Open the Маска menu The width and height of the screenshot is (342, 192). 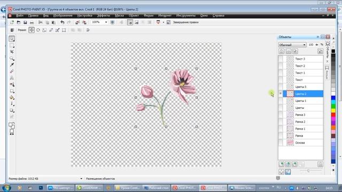[x=119, y=15]
